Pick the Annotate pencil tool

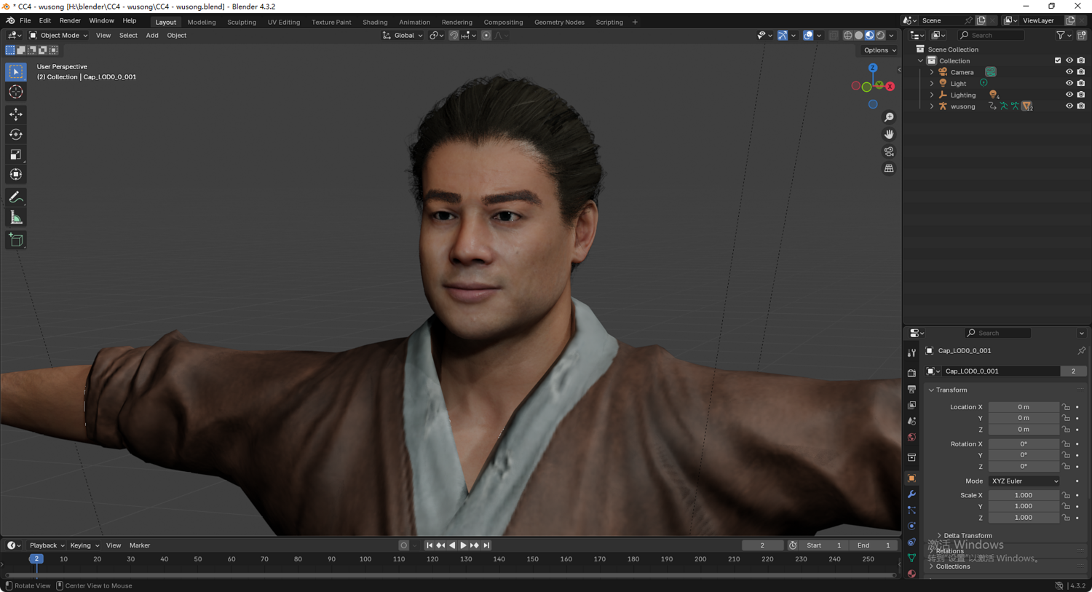pyautogui.click(x=16, y=197)
